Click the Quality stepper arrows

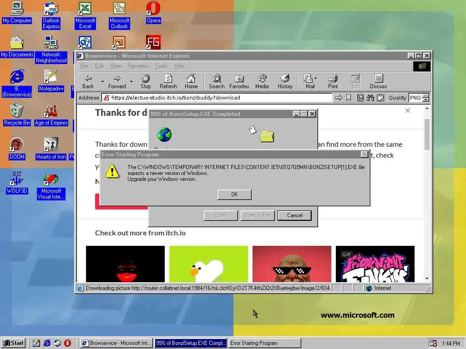click(425, 98)
